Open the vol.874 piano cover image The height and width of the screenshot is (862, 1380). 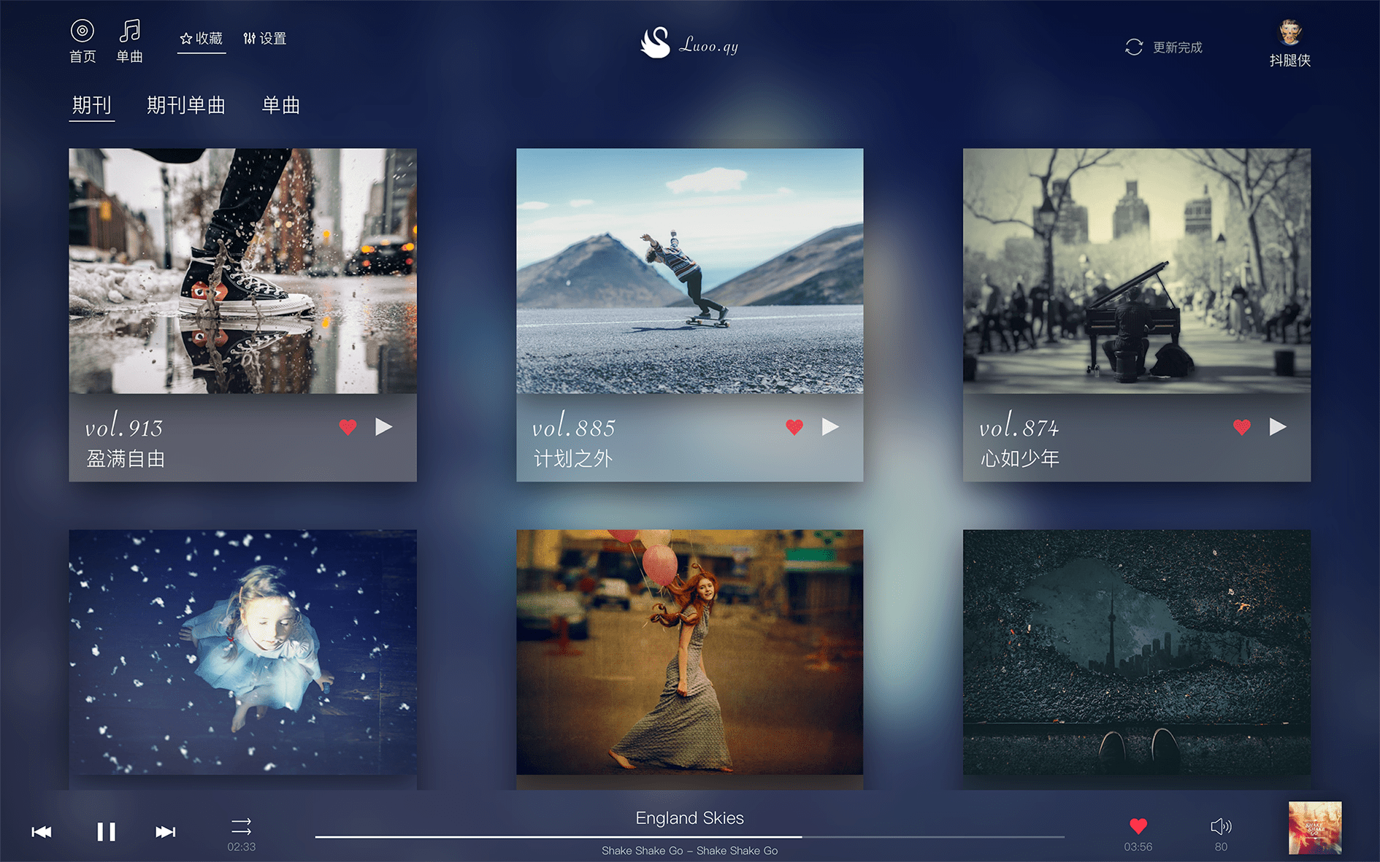tap(1136, 271)
